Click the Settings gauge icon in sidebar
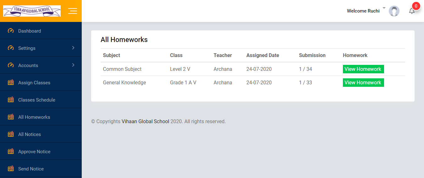 click(11, 48)
